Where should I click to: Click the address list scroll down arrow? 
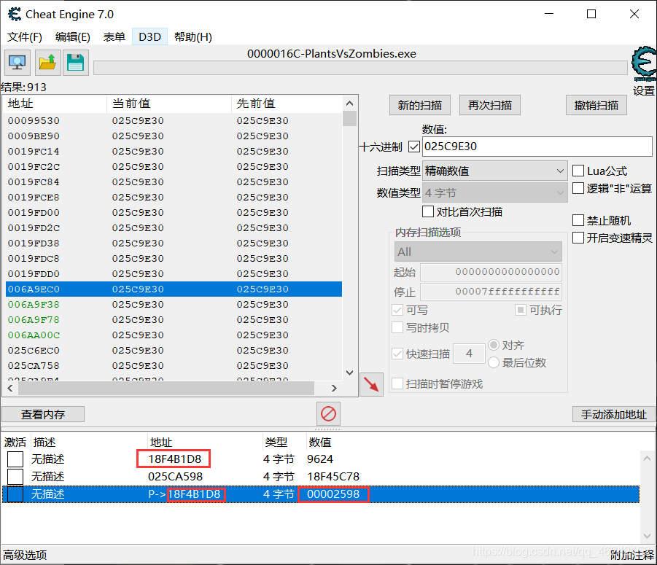tap(647, 536)
